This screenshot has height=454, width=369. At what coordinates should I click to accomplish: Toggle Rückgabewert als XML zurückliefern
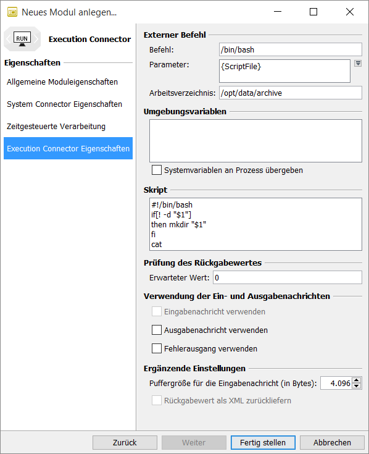(157, 400)
